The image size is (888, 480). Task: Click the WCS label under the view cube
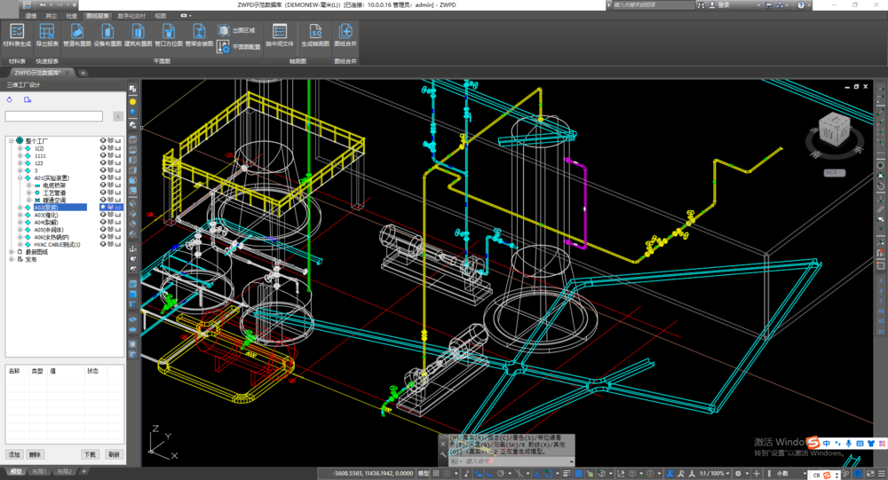pos(833,173)
